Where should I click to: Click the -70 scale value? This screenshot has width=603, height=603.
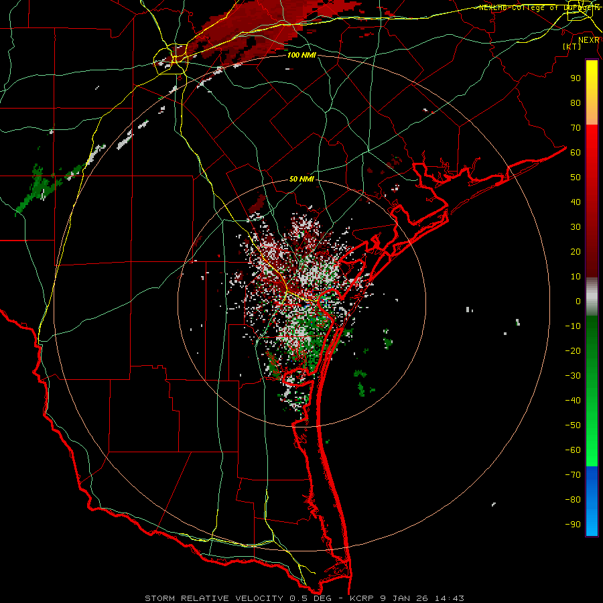[x=573, y=475]
